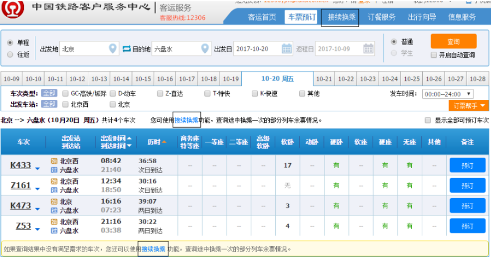Image resolution: width=491 pixels, height=258 pixels.
Task: Open 订餐服务 navigation tab
Action: pos(381,17)
